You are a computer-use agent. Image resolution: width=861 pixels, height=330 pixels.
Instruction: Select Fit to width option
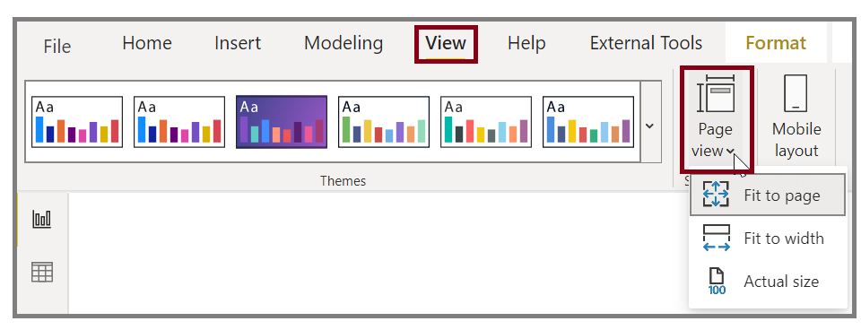pyautogui.click(x=767, y=239)
